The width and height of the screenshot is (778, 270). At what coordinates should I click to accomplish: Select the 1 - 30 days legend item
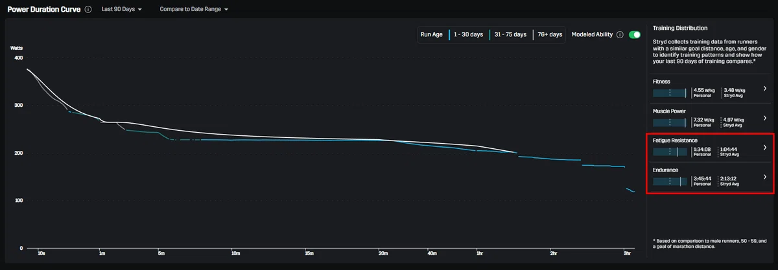tap(466, 34)
